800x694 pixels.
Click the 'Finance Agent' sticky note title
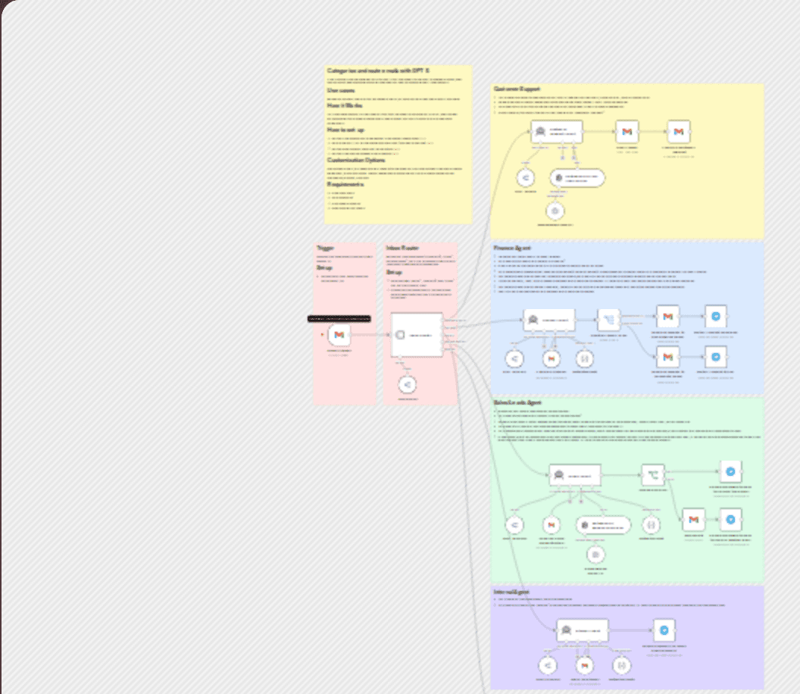click(512, 248)
